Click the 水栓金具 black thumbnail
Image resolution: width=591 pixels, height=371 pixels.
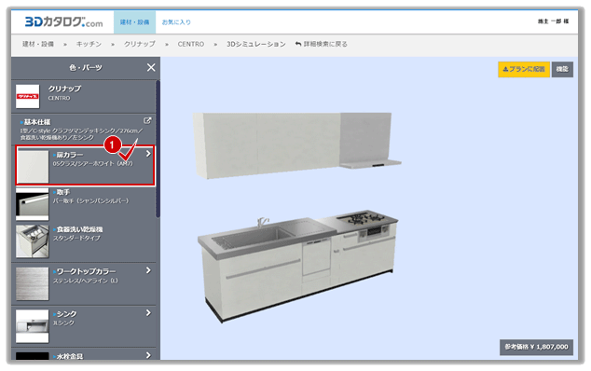click(33, 356)
